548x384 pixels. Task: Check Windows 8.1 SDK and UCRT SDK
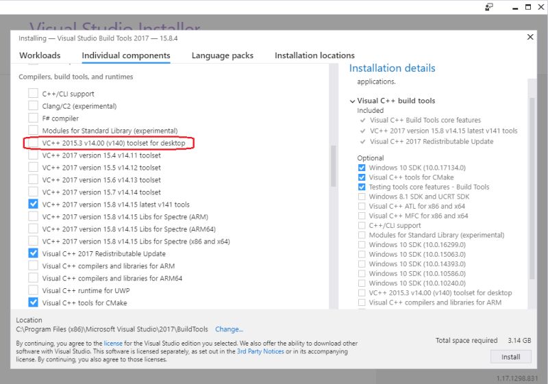pyautogui.click(x=362, y=196)
